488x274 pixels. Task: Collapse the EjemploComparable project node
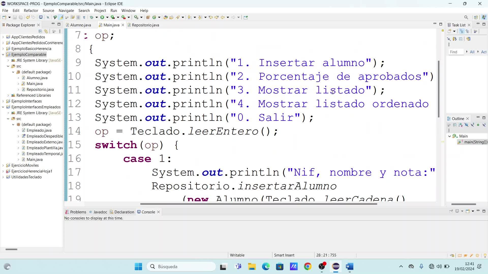pyautogui.click(x=3, y=55)
